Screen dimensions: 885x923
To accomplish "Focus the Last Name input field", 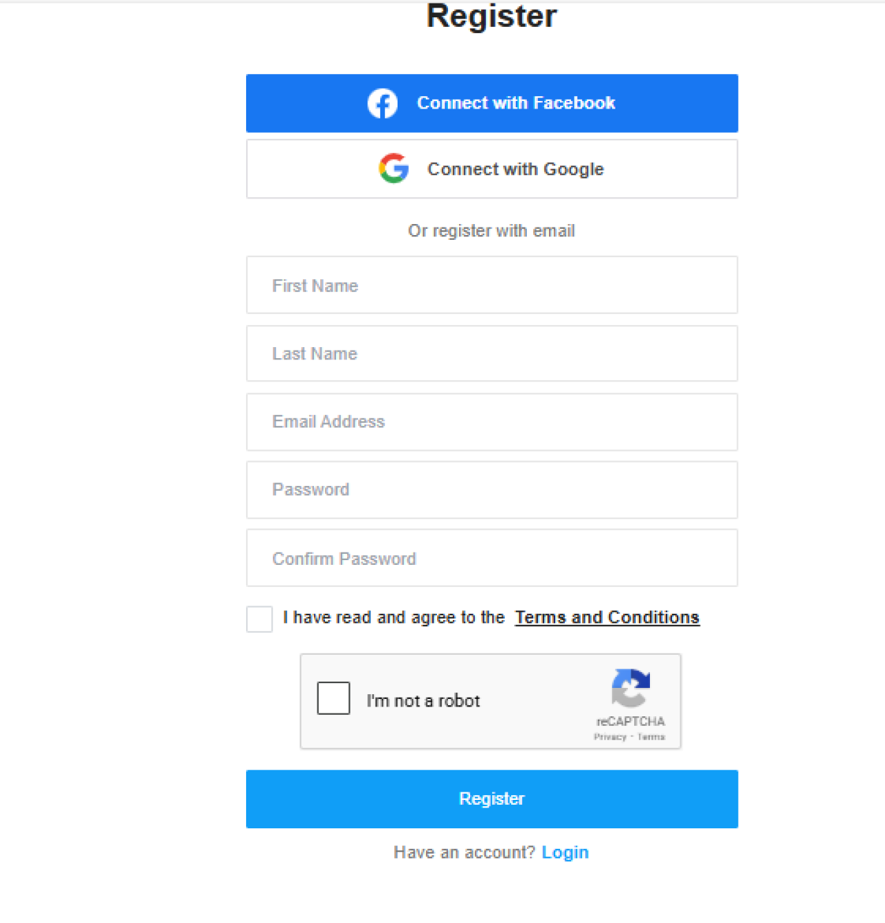I will [x=492, y=353].
